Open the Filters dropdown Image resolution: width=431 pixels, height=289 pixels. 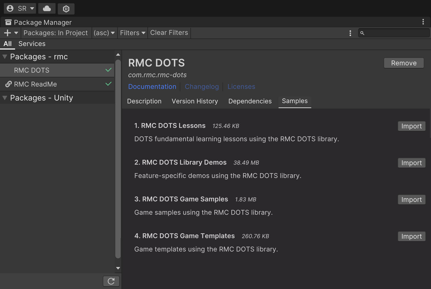tap(133, 33)
